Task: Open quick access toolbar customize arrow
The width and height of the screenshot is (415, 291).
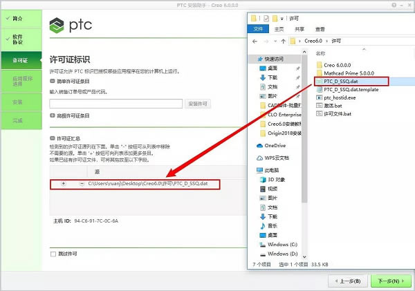Action: (x=282, y=19)
